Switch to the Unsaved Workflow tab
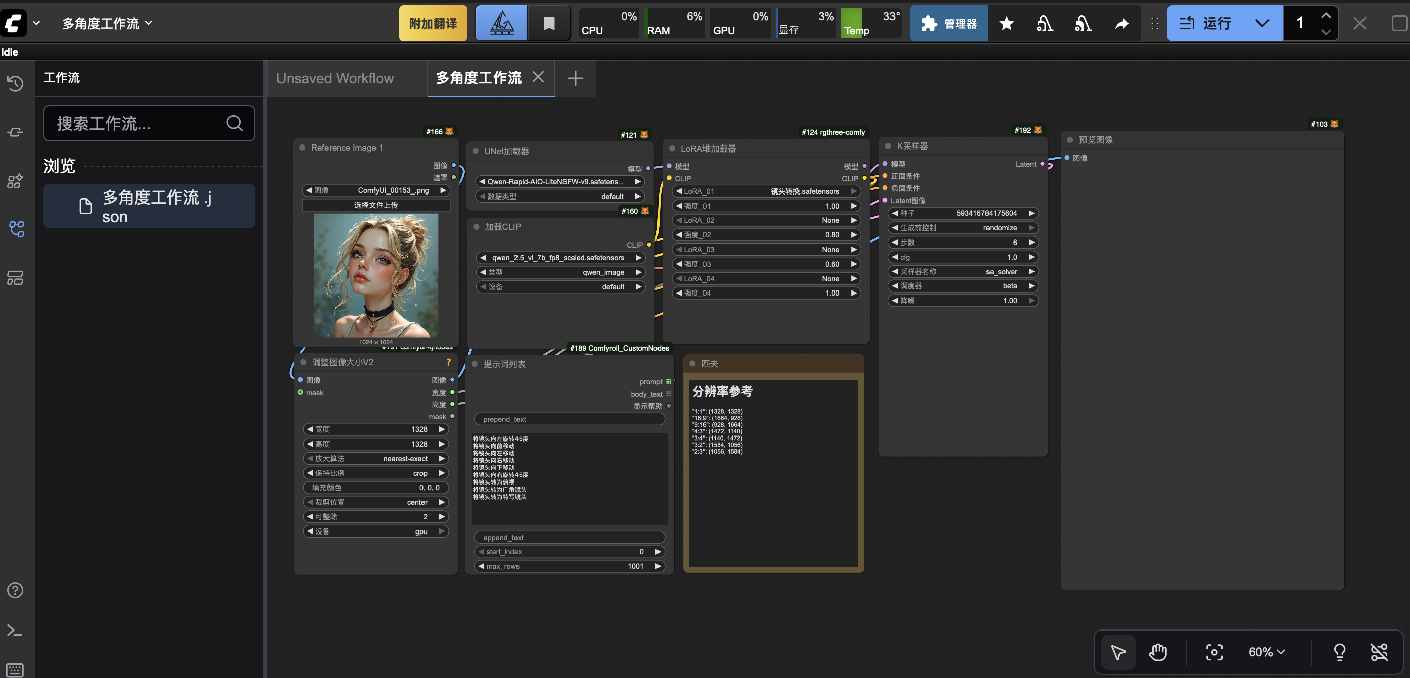 pyautogui.click(x=335, y=78)
